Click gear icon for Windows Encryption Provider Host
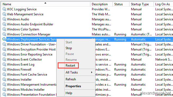Viewport: 173px width, 97px height. (4, 49)
